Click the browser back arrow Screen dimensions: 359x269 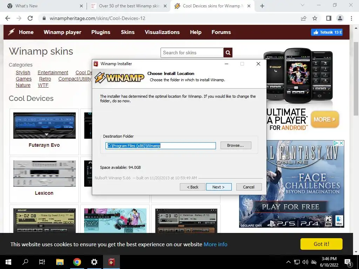(x=8, y=18)
